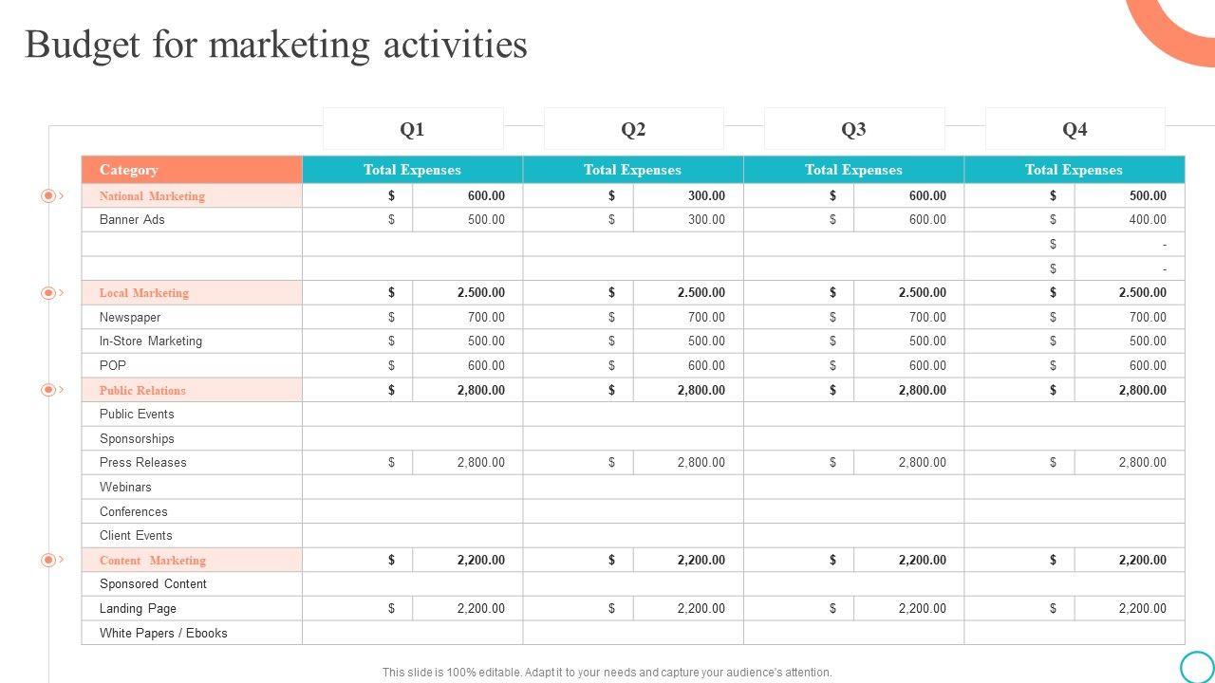Click the dollar sign in Q1 Newspaper row
The height and width of the screenshot is (683, 1215).
[391, 317]
